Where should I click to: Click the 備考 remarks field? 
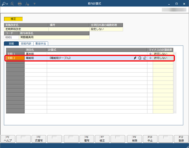coord(69,29)
